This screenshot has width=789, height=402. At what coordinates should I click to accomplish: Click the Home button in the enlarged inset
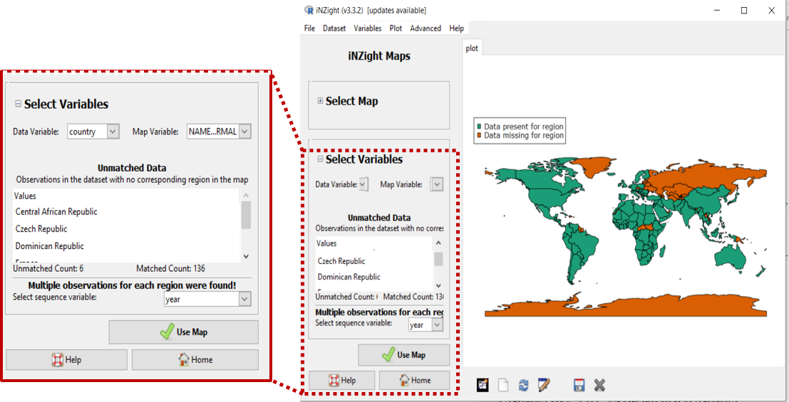click(x=195, y=360)
